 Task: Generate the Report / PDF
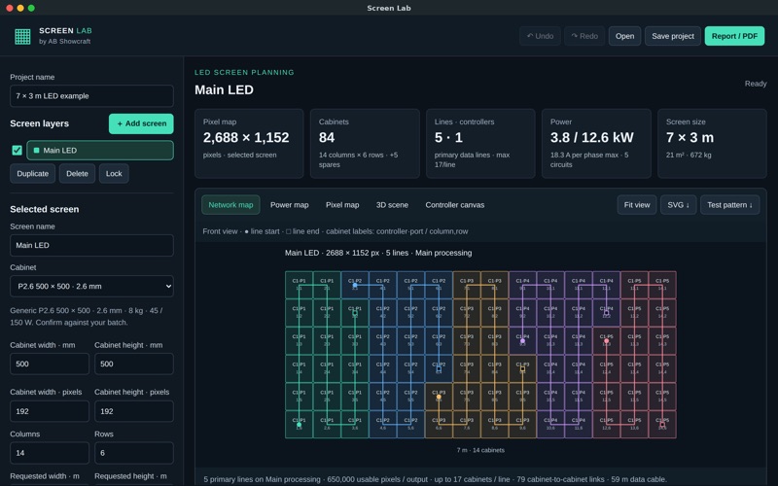coord(734,36)
